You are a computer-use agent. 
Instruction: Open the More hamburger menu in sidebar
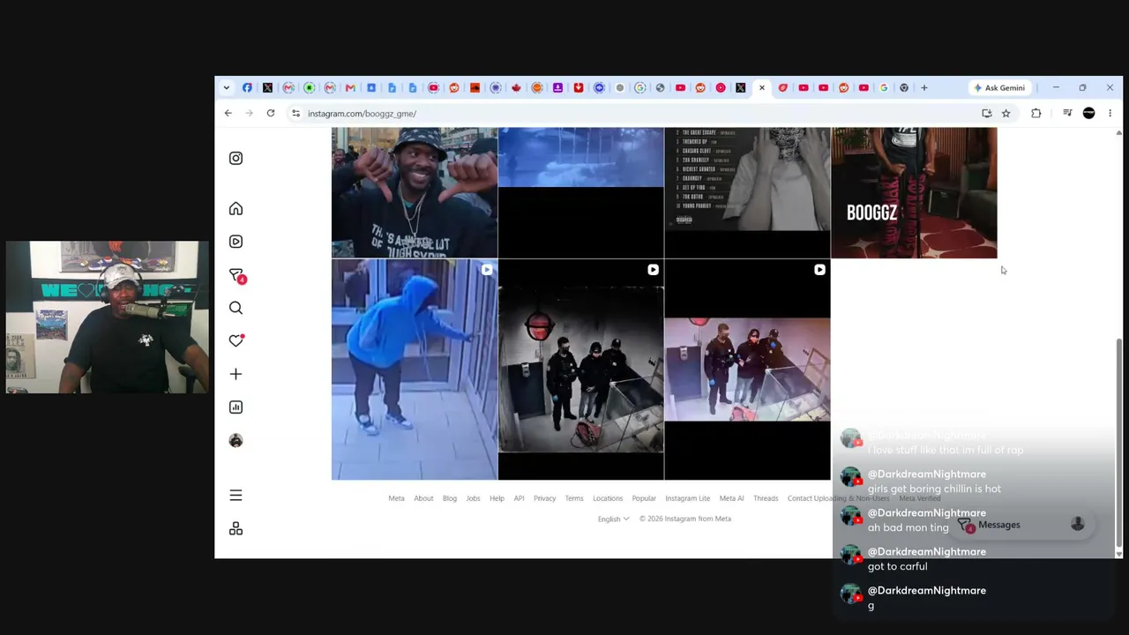click(x=236, y=496)
